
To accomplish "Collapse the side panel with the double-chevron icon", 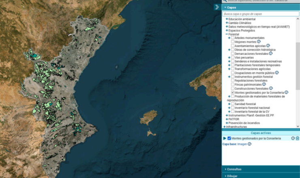I will [217, 7].
